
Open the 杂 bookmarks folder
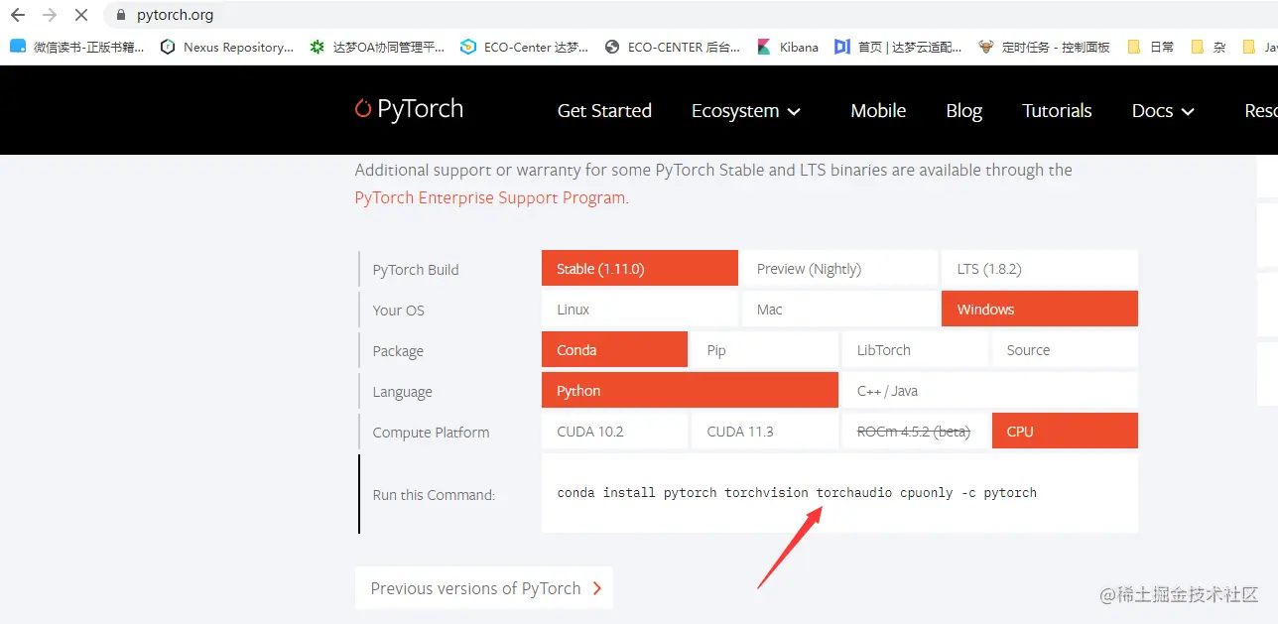point(1209,47)
